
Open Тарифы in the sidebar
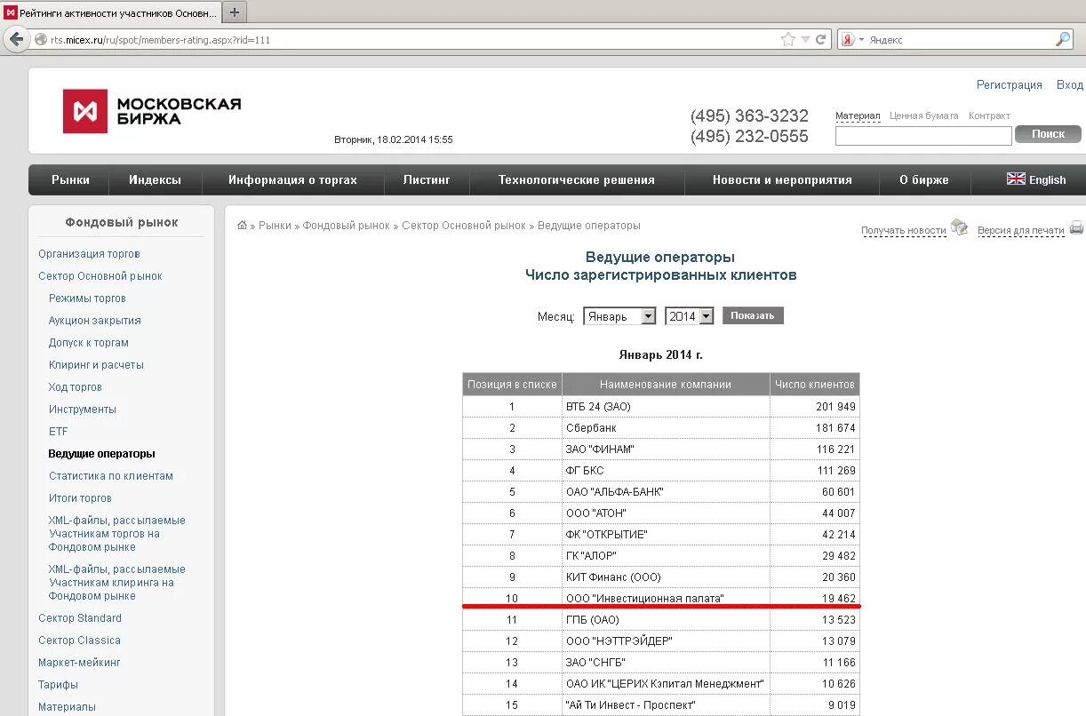click(x=58, y=685)
